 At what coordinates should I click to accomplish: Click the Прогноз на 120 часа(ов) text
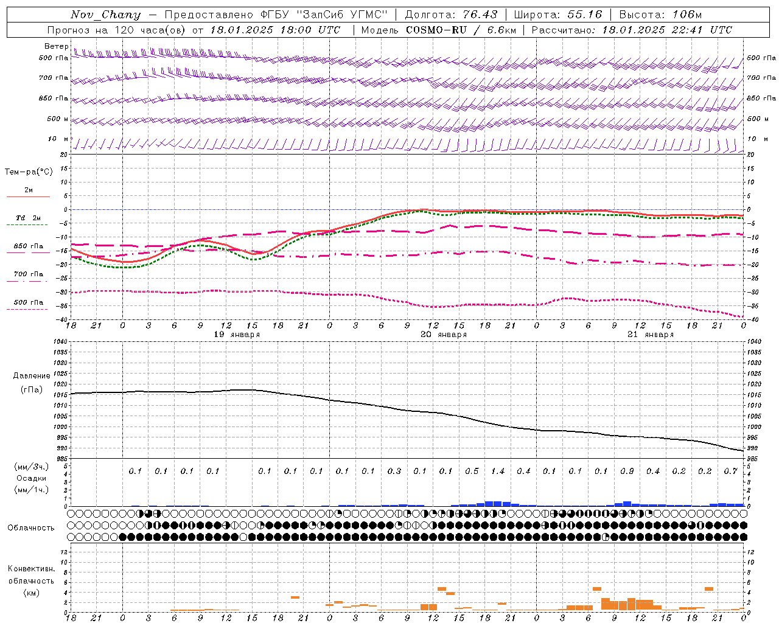[x=117, y=30]
